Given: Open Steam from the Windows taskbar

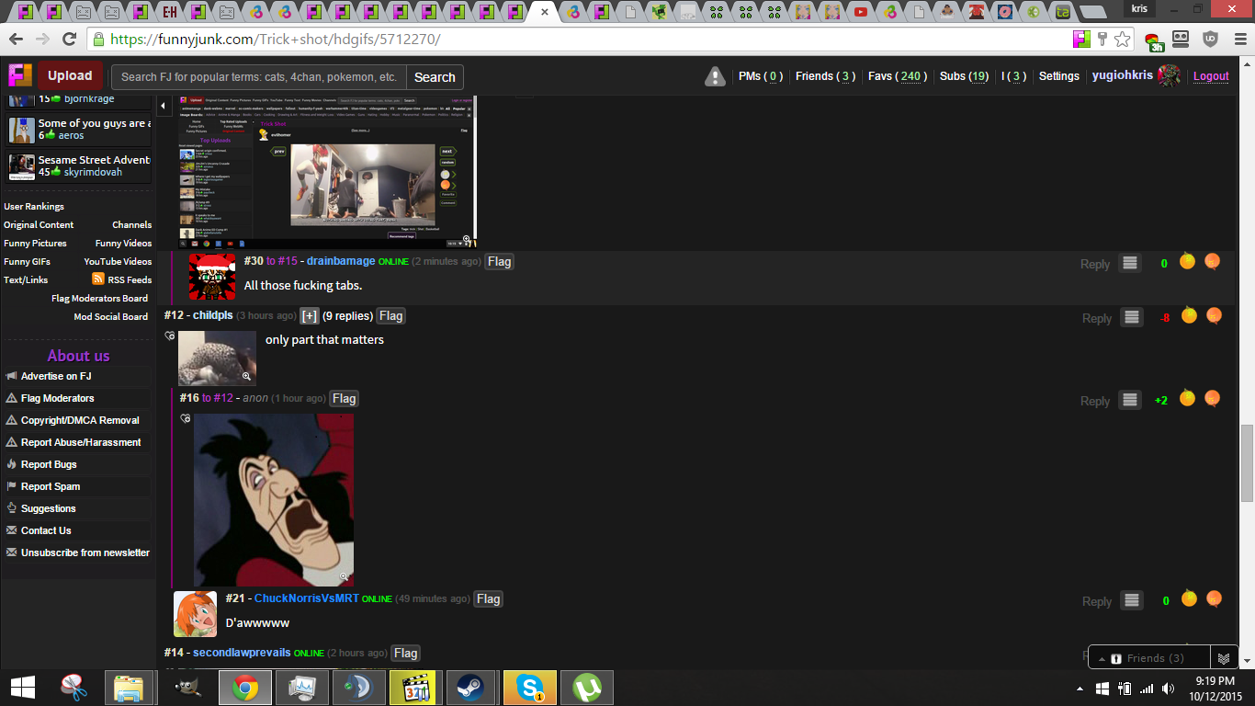Looking at the screenshot, I should pyautogui.click(x=472, y=688).
